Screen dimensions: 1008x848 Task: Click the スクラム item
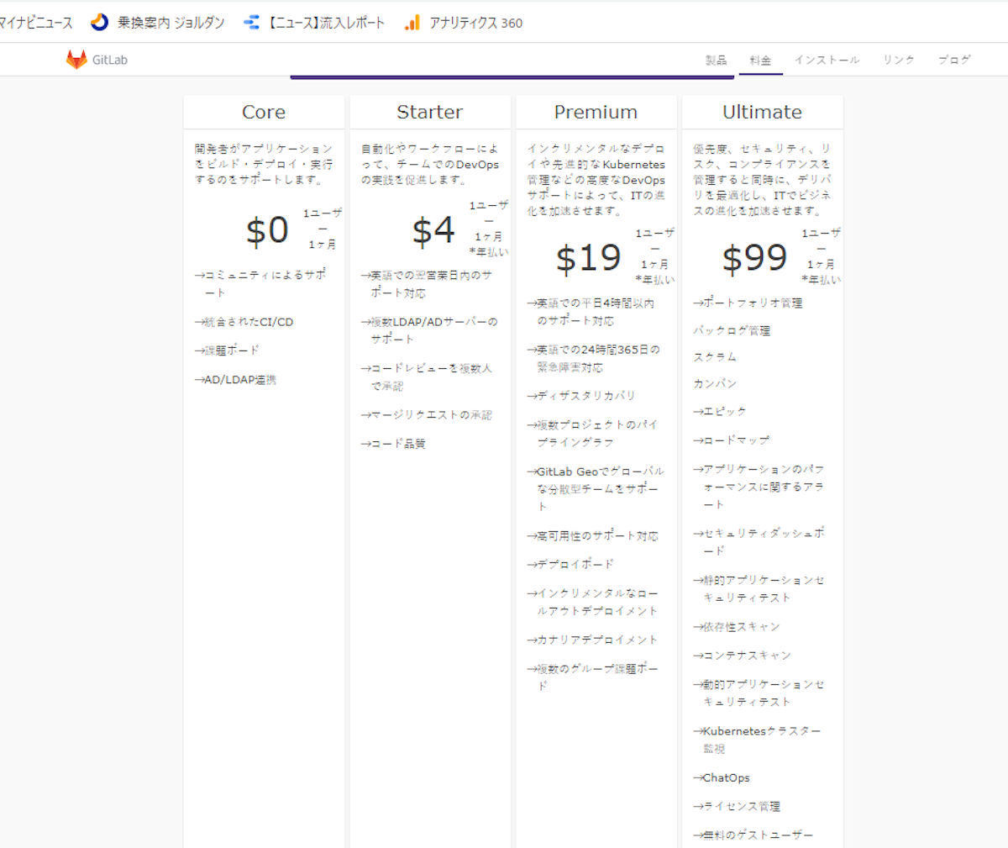[715, 356]
